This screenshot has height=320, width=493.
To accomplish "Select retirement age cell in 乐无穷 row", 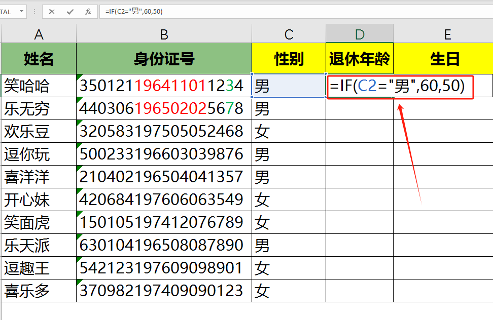I will click(360, 108).
